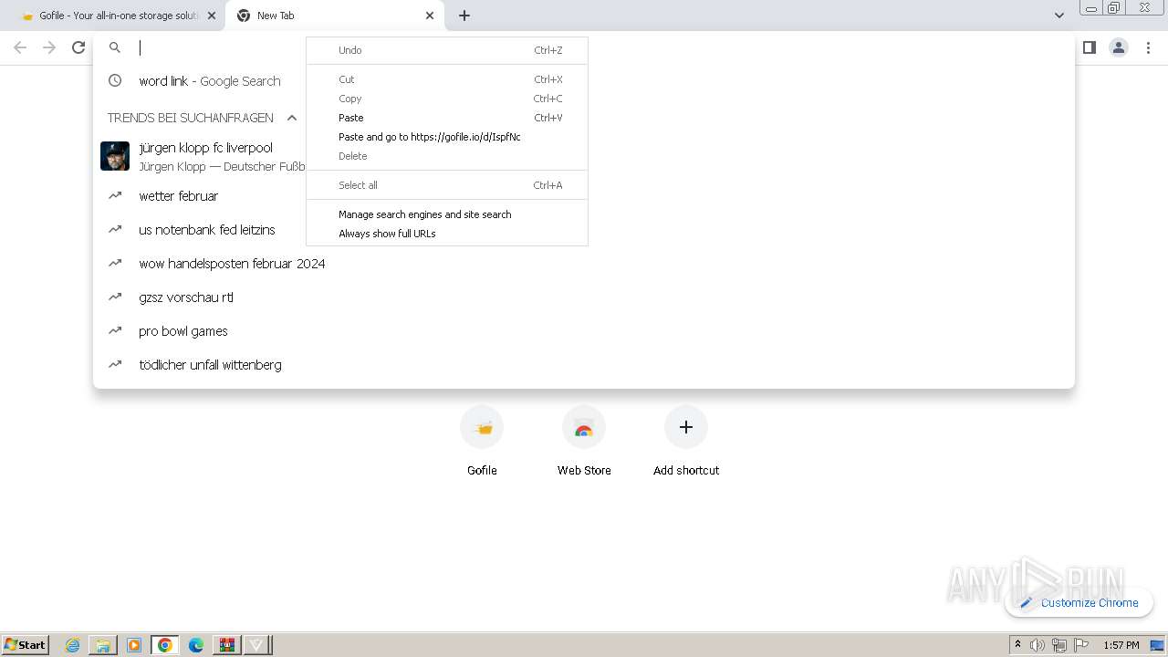1168x657 pixels.
Task: Open the side panel icon
Action: pos(1089,47)
